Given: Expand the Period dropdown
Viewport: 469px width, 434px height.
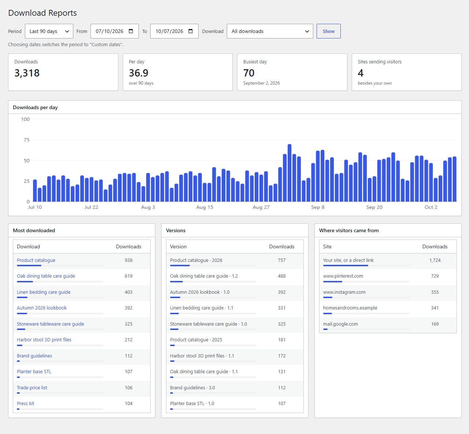Looking at the screenshot, I should (x=49, y=31).
